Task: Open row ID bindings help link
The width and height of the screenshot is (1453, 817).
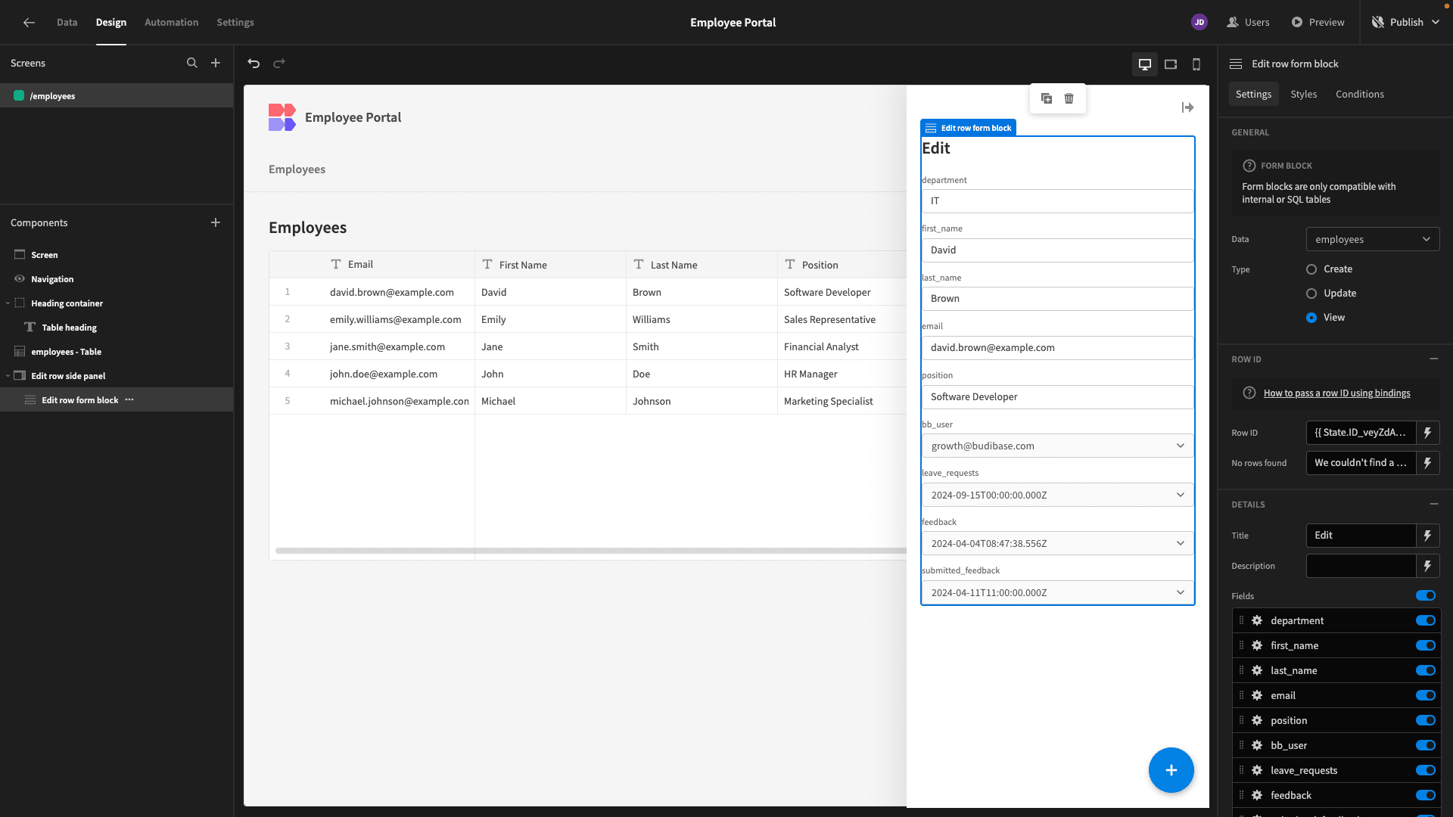Action: tap(1336, 393)
